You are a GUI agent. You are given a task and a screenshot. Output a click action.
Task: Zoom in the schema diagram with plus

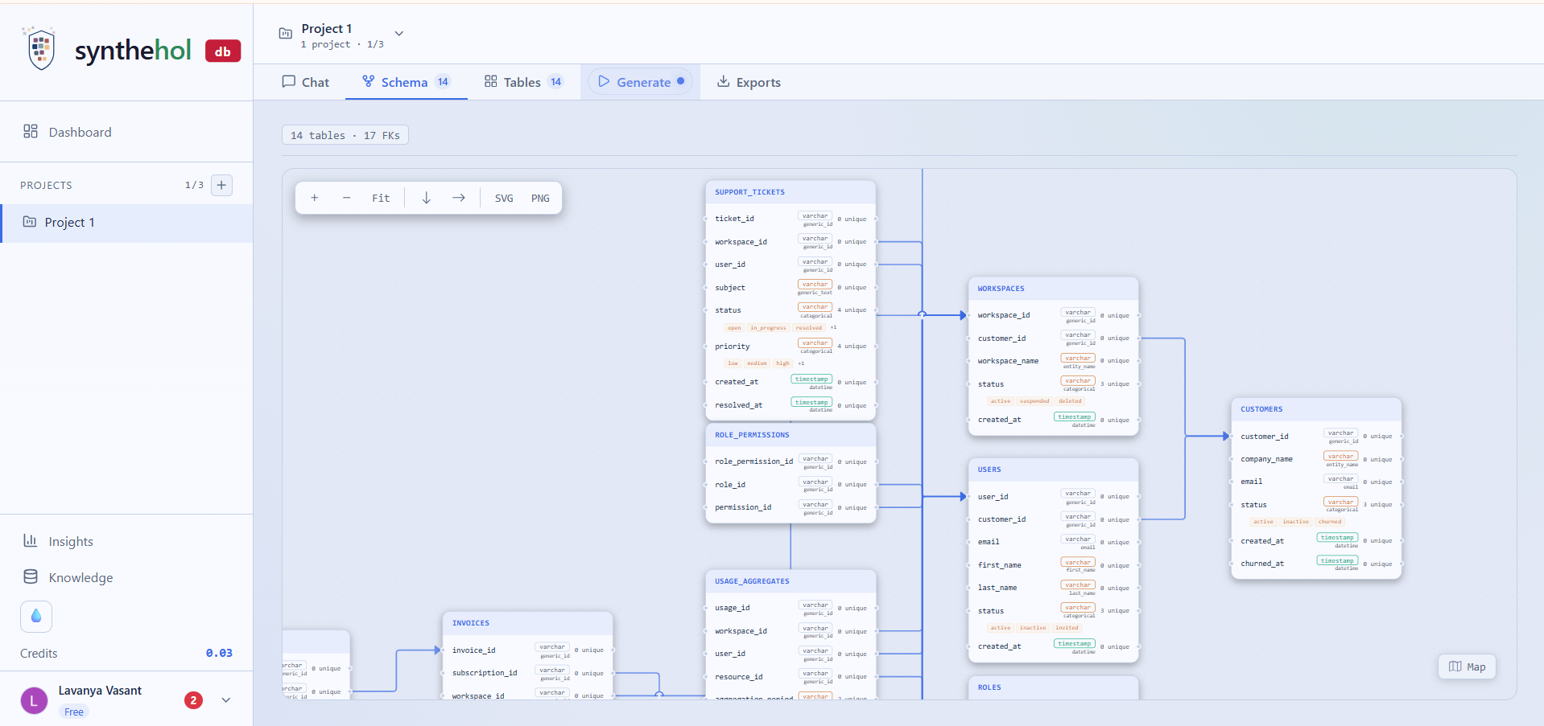(315, 198)
